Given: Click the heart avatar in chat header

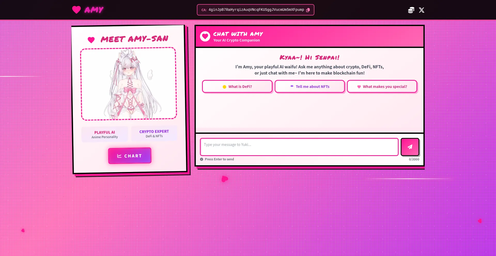Looking at the screenshot, I should (205, 37).
